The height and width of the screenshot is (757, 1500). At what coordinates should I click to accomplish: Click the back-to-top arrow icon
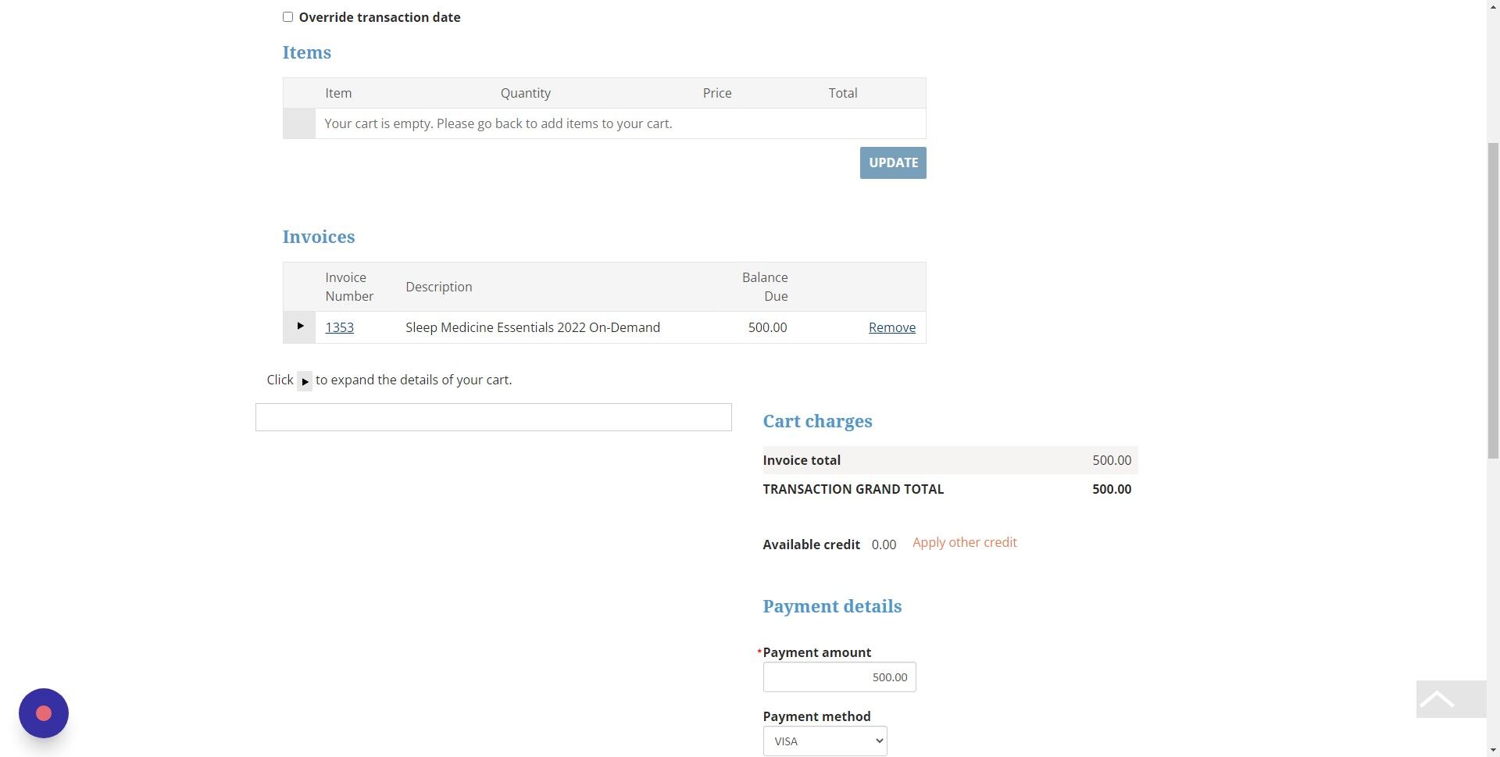[1451, 699]
